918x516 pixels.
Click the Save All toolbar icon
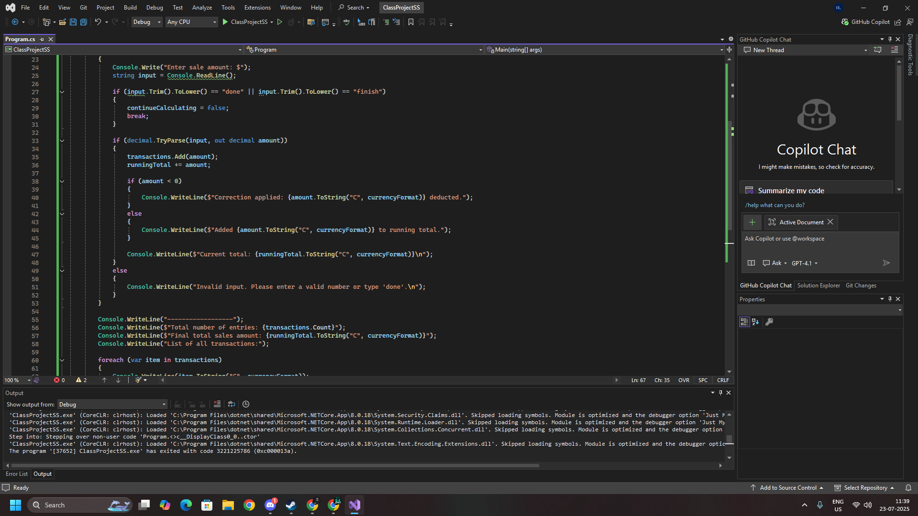tap(83, 22)
